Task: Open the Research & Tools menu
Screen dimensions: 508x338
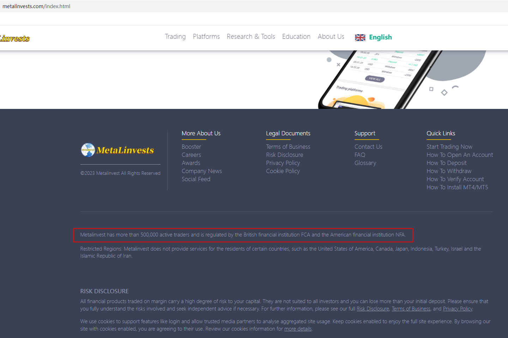Action: pos(251,37)
